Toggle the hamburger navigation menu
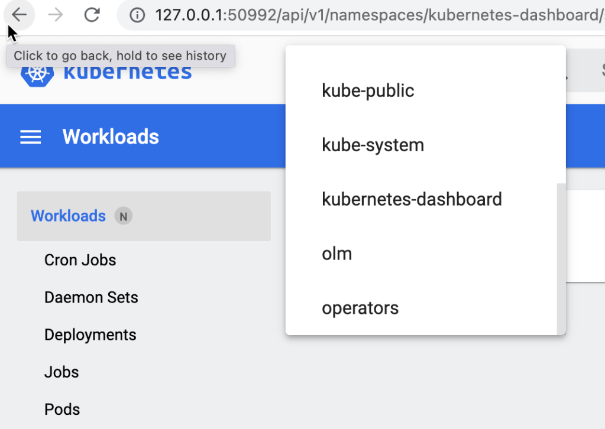Viewport: 605px width, 429px height. [31, 137]
